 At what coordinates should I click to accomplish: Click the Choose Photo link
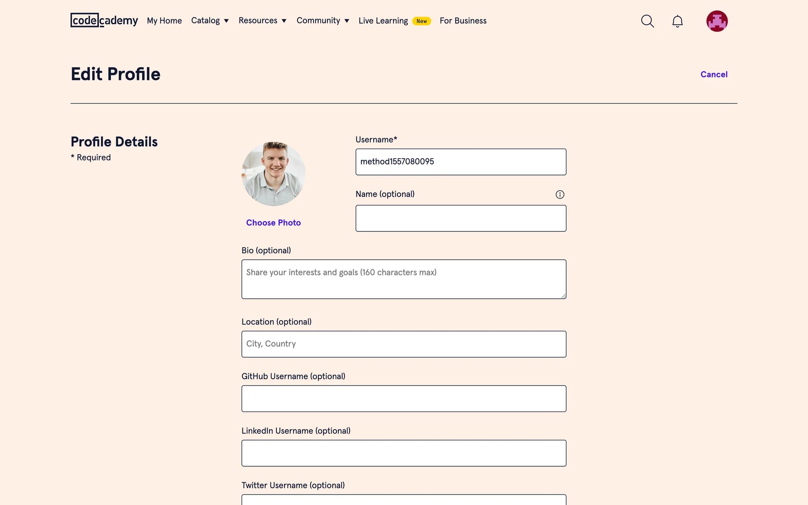(274, 223)
